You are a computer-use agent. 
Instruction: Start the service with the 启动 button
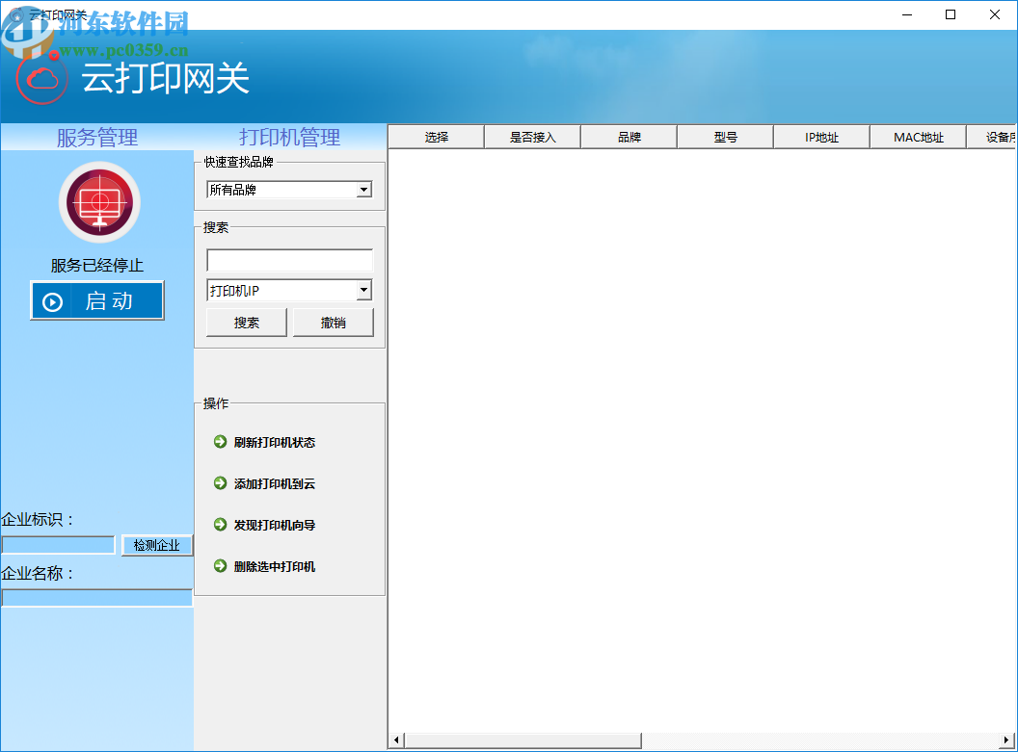(96, 300)
